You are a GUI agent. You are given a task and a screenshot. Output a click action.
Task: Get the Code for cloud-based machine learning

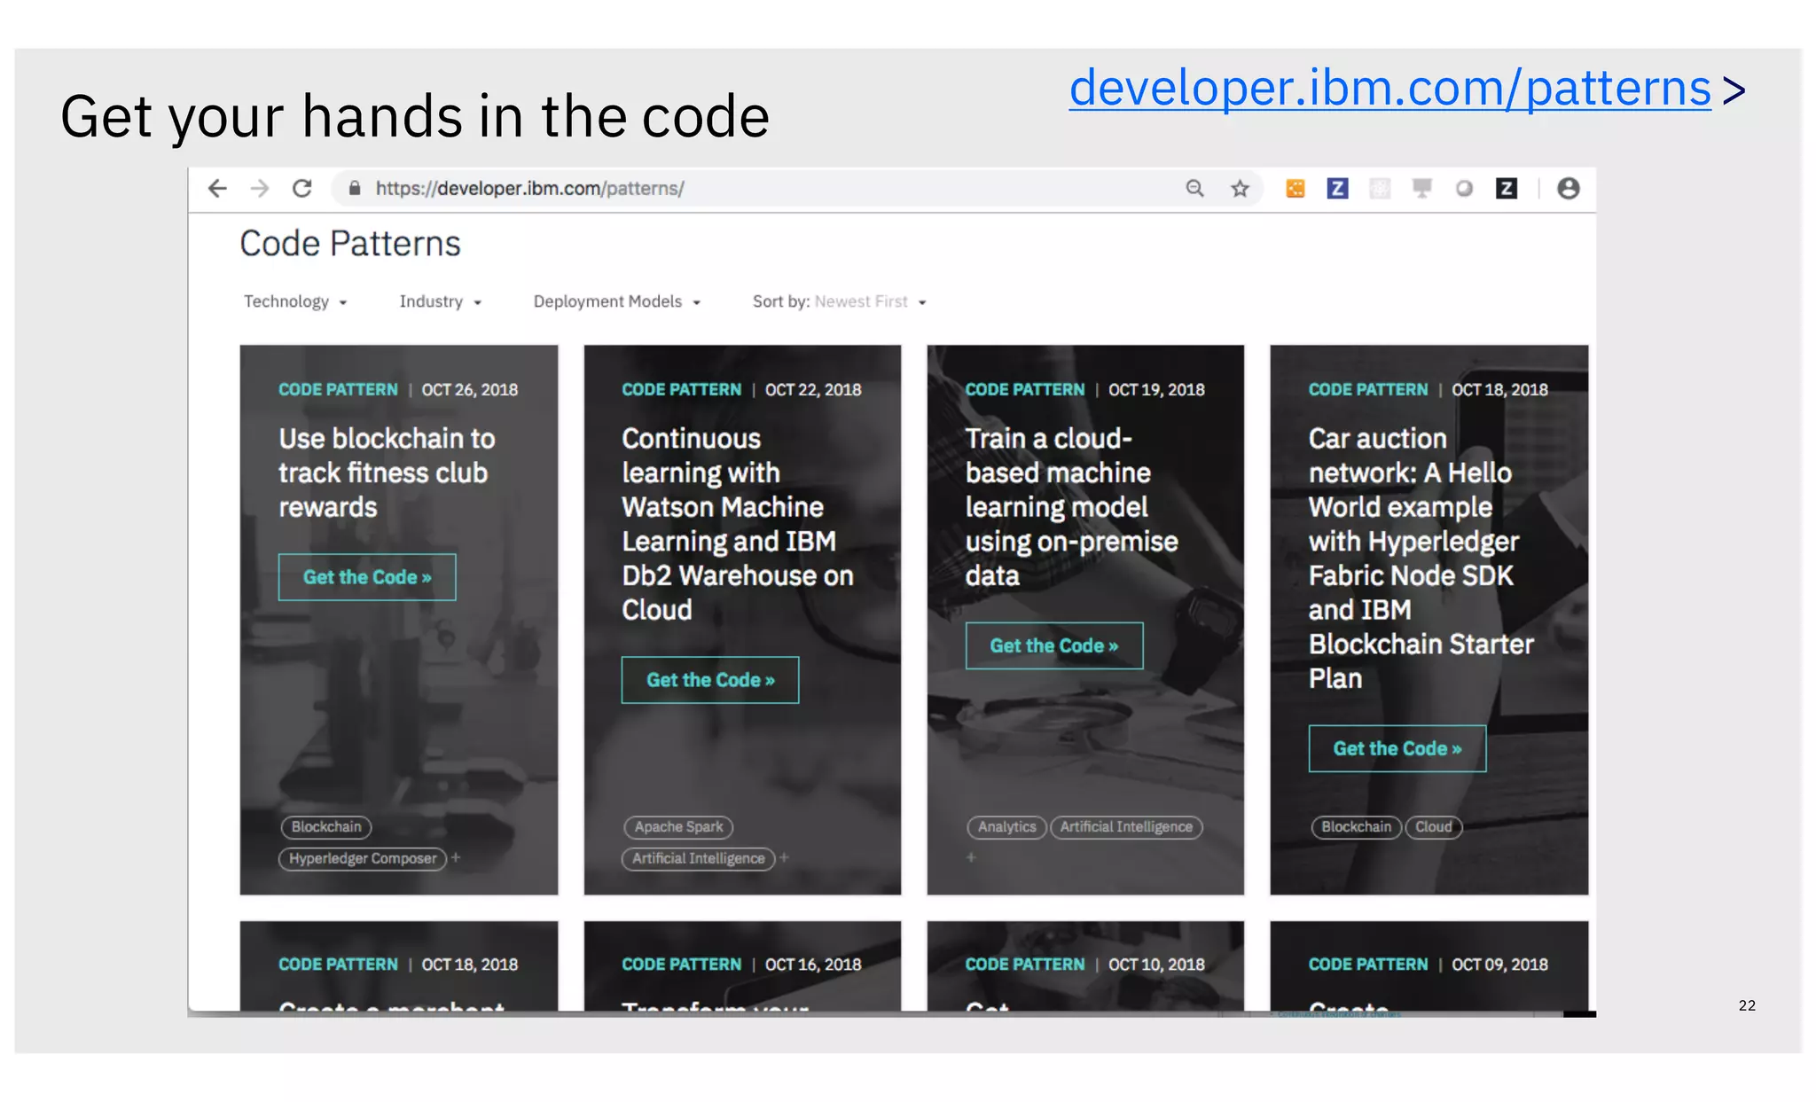click(x=1054, y=645)
